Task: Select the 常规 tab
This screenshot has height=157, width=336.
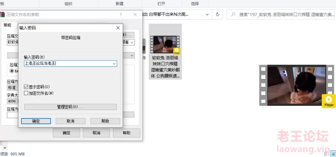Action: (x=7, y=25)
